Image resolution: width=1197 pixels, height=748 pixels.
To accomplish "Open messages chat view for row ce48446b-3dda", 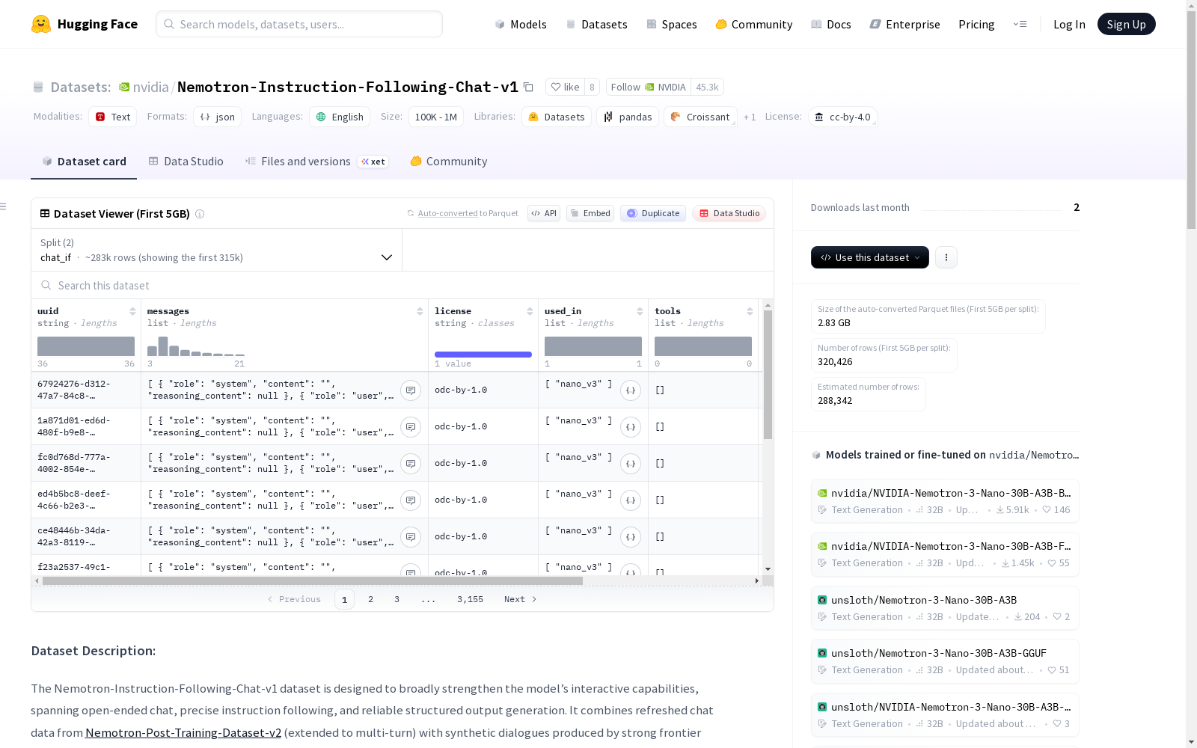I will [411, 537].
